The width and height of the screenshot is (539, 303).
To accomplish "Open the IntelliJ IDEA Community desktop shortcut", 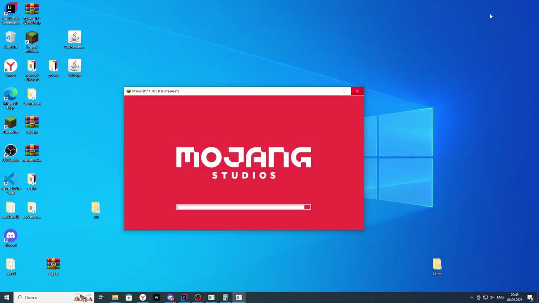I will coord(11,13).
